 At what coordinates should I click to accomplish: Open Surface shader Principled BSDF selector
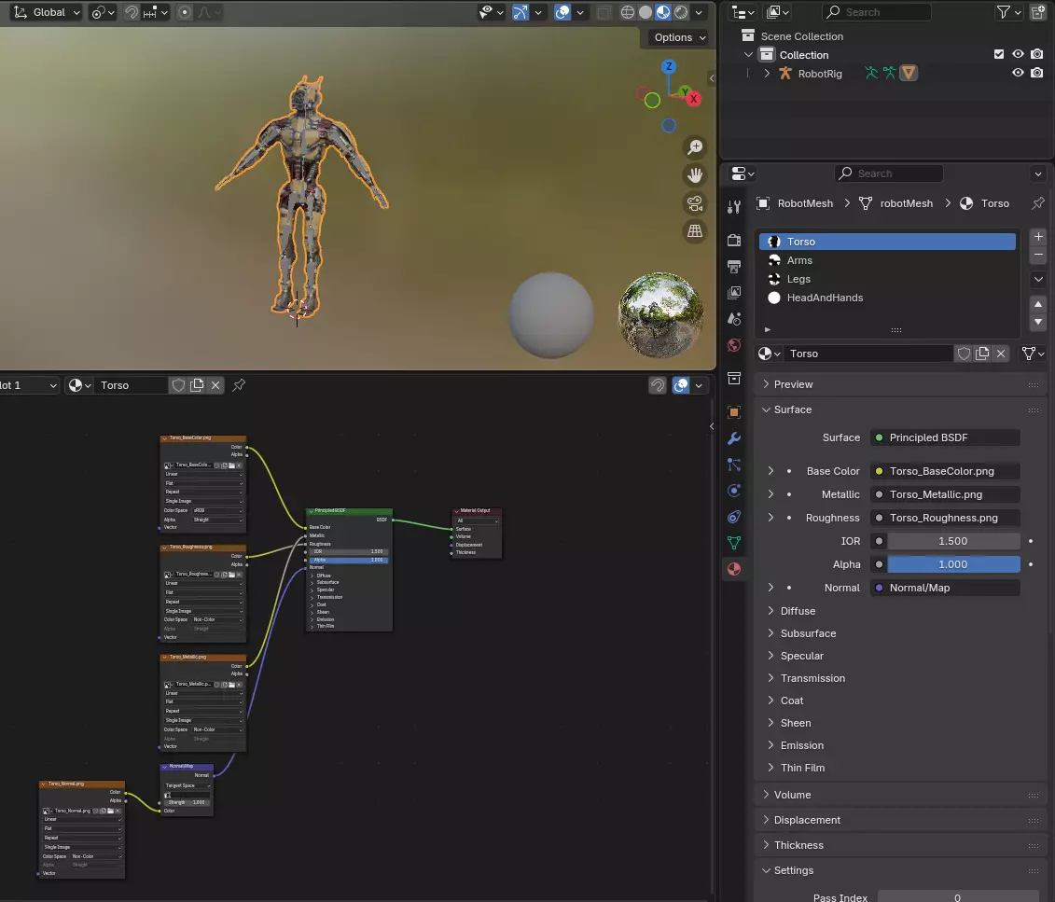click(x=945, y=437)
